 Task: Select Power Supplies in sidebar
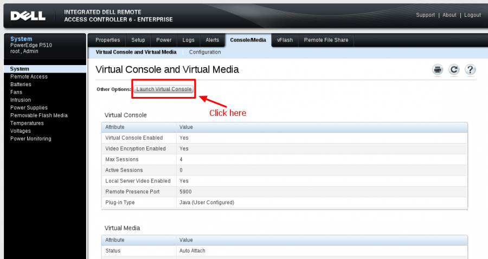point(29,108)
